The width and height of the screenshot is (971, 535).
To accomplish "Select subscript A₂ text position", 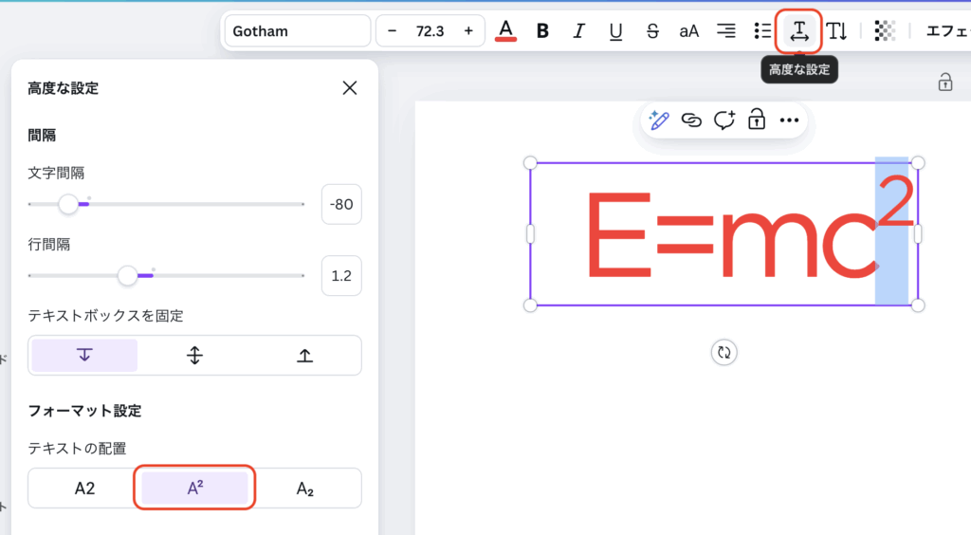I will [x=305, y=489].
